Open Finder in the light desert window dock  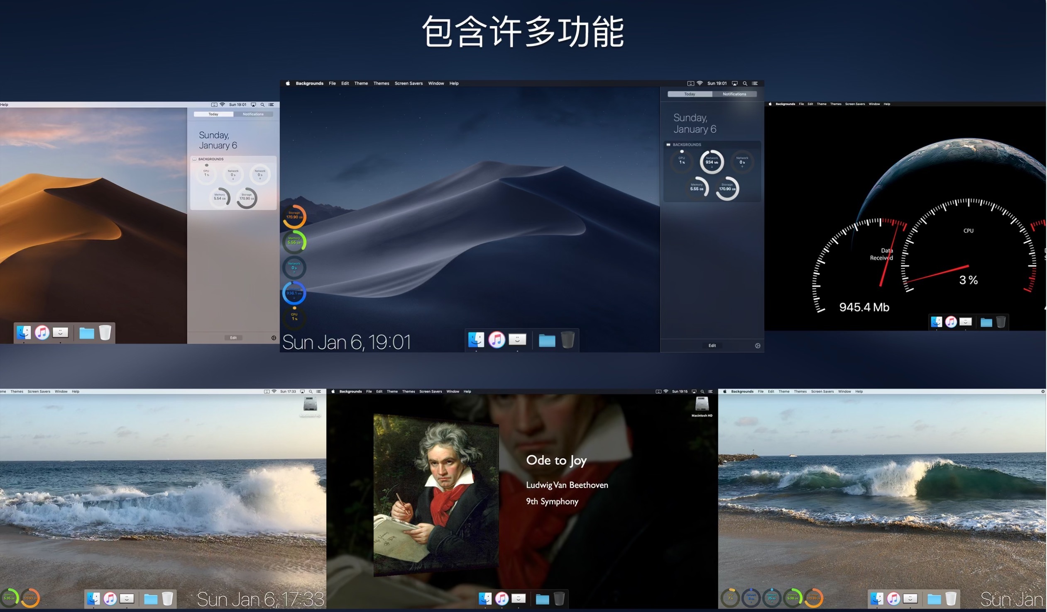[24, 333]
